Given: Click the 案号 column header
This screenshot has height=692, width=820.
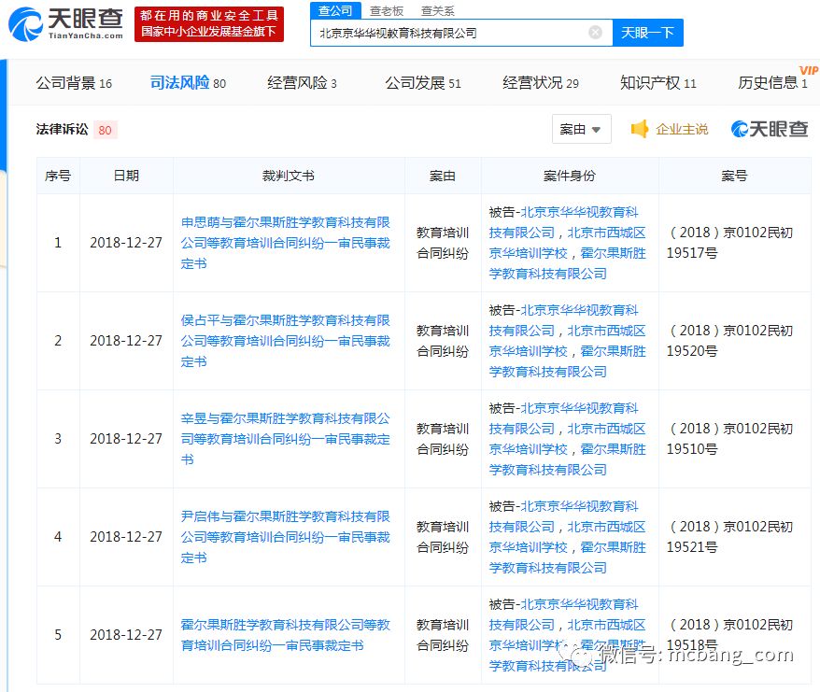Looking at the screenshot, I should [x=734, y=176].
